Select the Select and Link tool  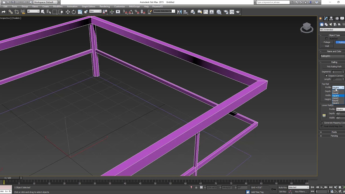tap(11, 12)
